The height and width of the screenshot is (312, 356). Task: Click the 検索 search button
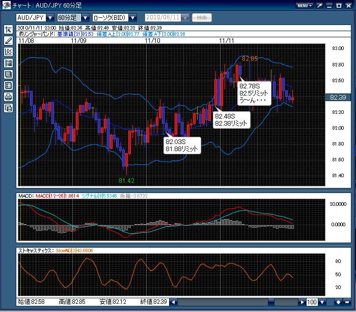[202, 17]
